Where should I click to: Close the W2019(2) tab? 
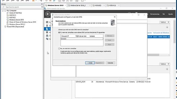(x=104, y=5)
